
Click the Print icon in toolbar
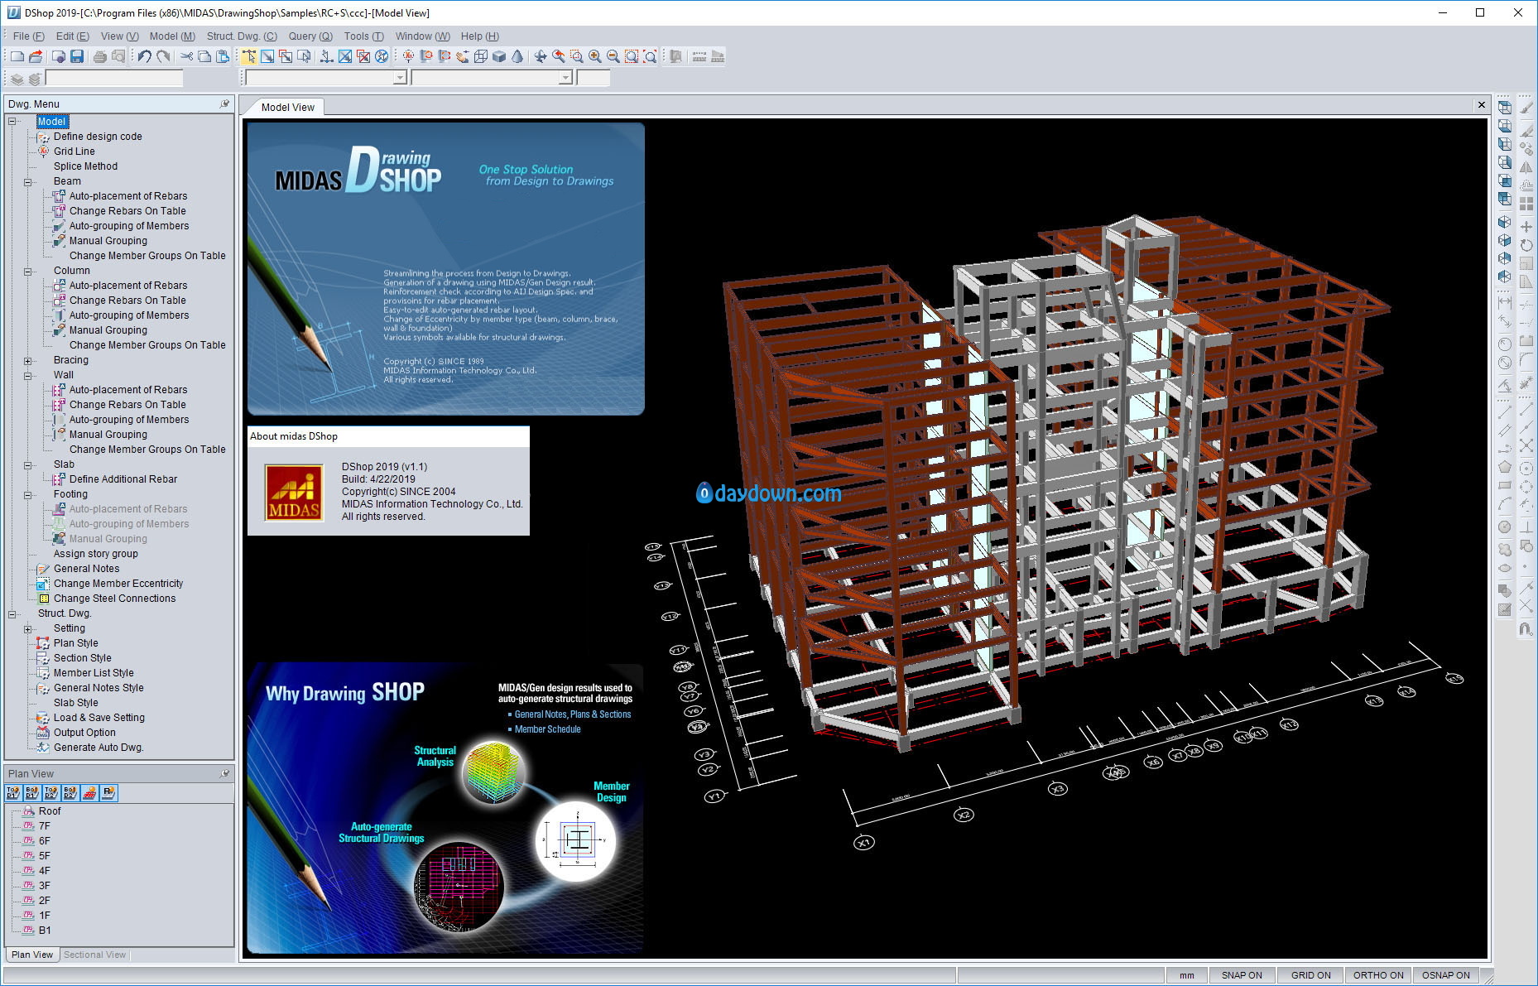tap(100, 56)
